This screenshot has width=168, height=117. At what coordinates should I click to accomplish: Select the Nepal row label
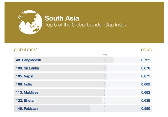[x=25, y=76]
